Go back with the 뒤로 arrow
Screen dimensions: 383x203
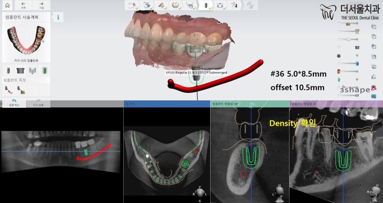click(23, 5)
